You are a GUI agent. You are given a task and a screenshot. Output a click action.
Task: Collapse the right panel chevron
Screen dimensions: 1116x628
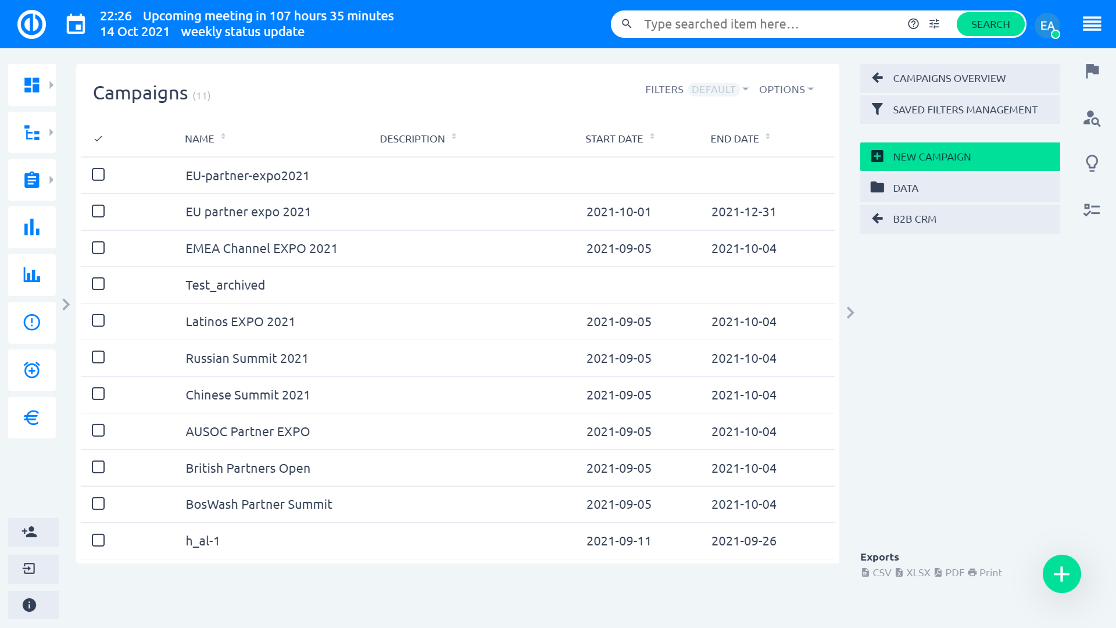point(850,313)
